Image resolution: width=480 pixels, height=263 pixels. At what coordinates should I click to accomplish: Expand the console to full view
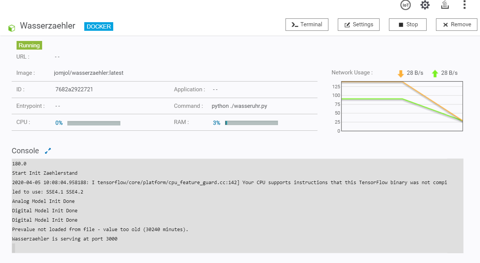coord(48,151)
